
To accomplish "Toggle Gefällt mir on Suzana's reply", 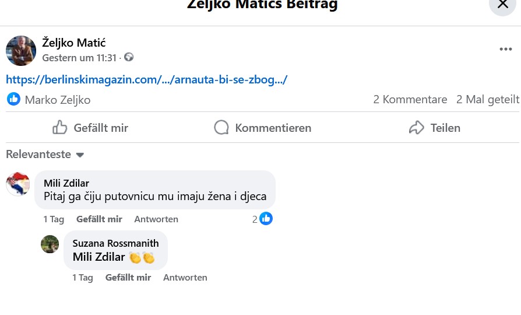I will point(128,278).
